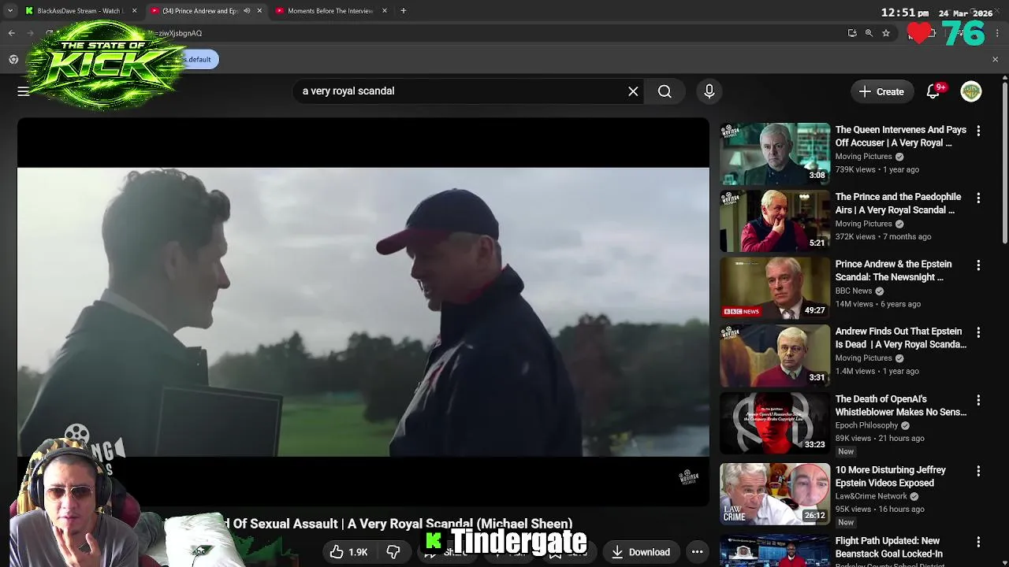
Task: Click the Moving Pictures watermark in player
Action: (689, 477)
